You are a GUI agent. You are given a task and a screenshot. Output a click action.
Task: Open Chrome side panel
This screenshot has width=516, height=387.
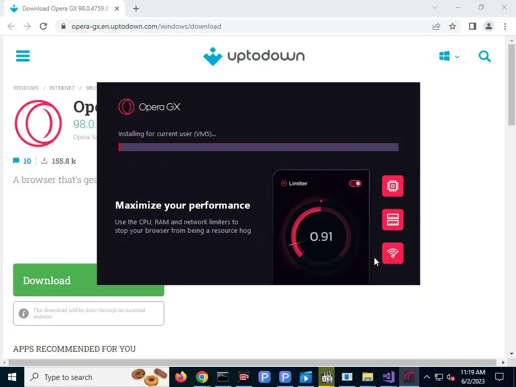(473, 26)
